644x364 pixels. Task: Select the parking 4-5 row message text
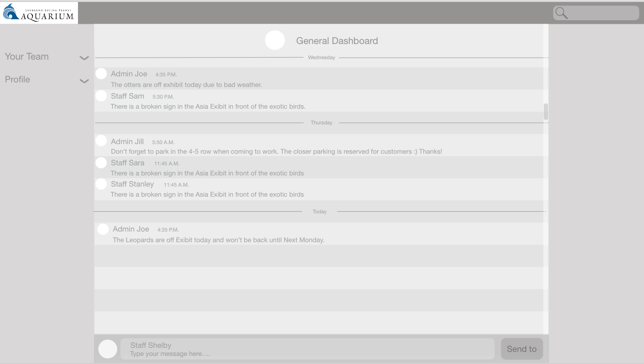pyautogui.click(x=276, y=152)
